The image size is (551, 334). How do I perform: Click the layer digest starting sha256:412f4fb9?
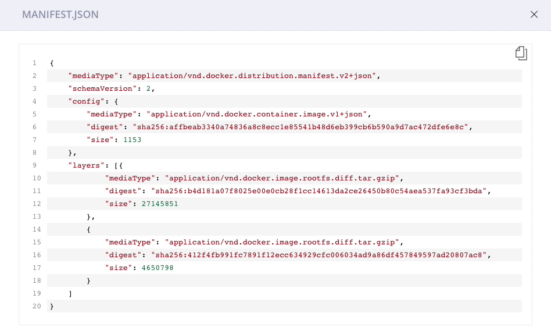coord(320,255)
